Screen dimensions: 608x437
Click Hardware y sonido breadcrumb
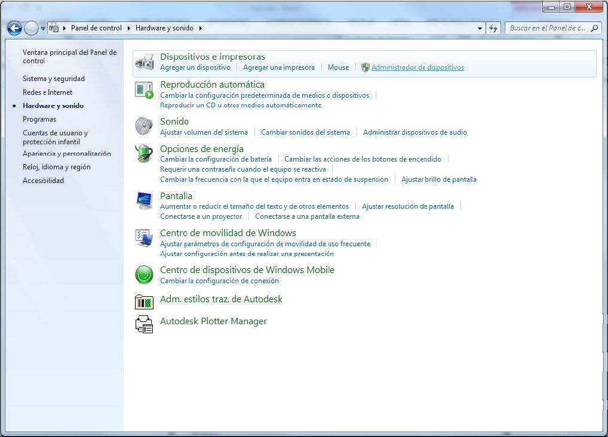164,28
